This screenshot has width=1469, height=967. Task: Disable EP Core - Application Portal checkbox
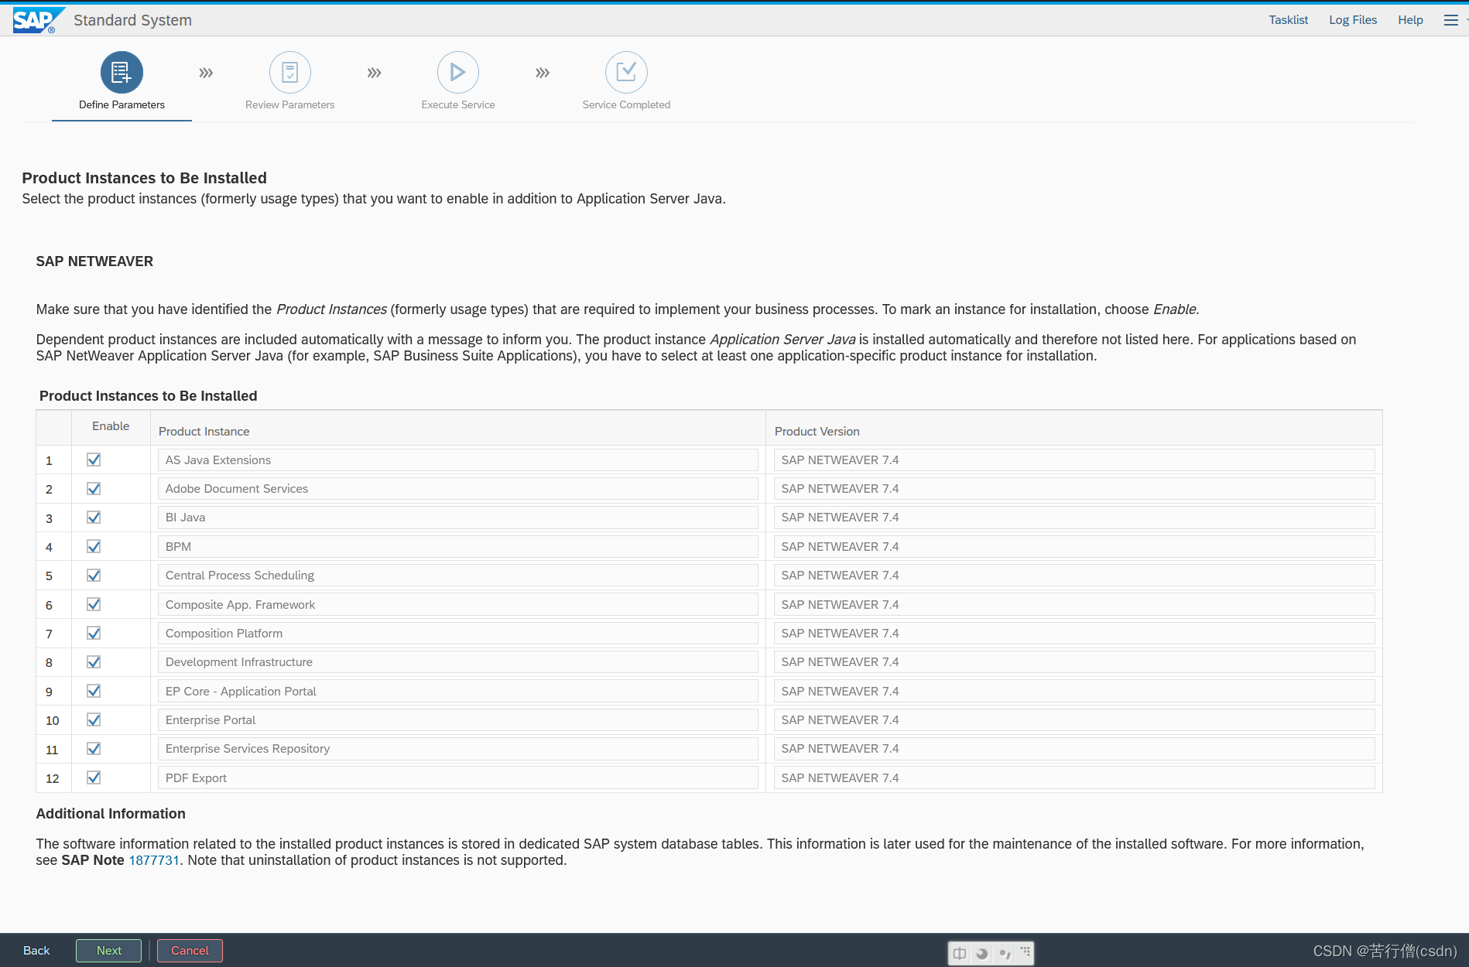[94, 691]
